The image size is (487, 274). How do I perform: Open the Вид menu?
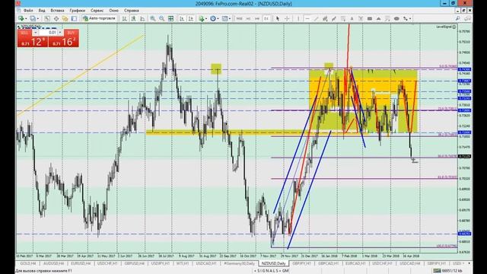42,11
